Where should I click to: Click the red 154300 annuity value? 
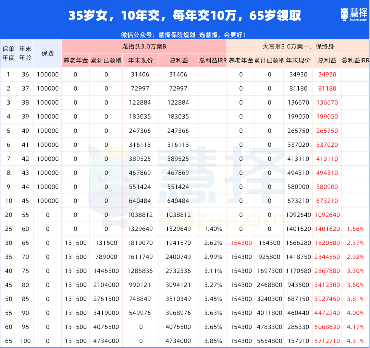click(241, 243)
